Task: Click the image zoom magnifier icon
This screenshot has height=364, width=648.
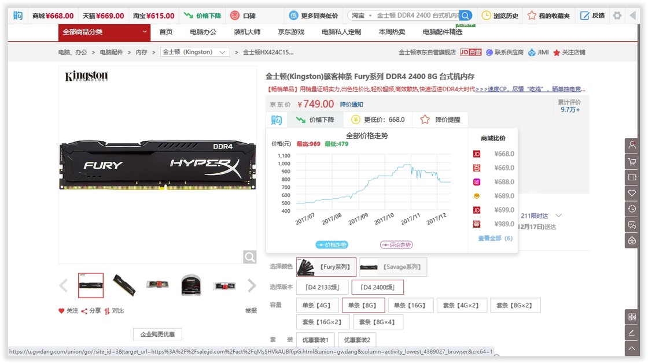Action: coord(249,257)
